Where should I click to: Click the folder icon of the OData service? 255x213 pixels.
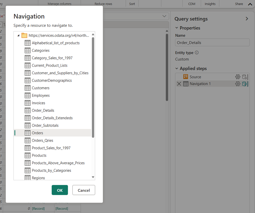[x=24, y=35]
